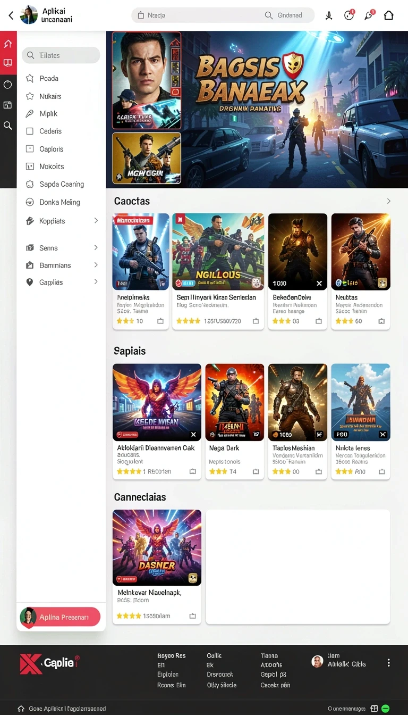
Task: Click the footer user avatar
Action: point(317,661)
